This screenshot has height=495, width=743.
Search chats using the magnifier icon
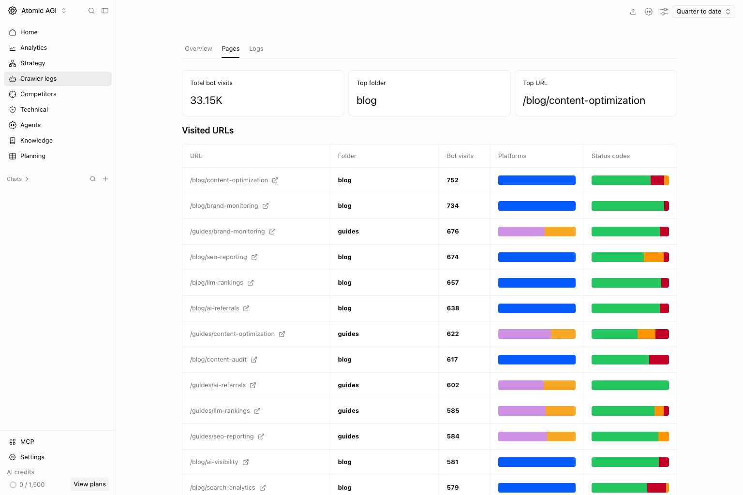click(93, 179)
